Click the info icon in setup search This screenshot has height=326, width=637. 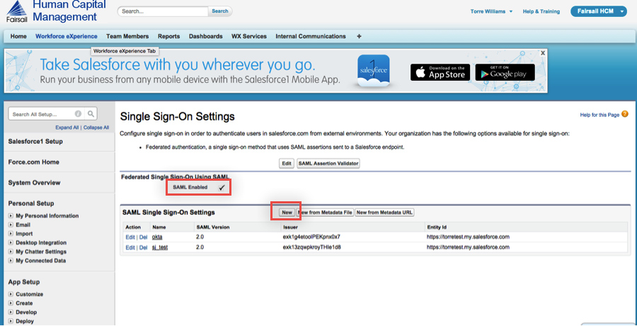(x=78, y=113)
